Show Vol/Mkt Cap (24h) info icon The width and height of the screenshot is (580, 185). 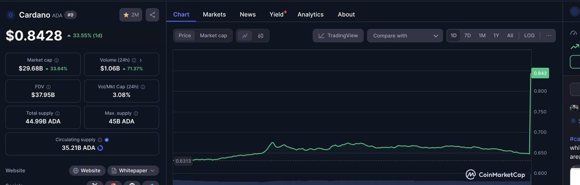pyautogui.click(x=143, y=87)
